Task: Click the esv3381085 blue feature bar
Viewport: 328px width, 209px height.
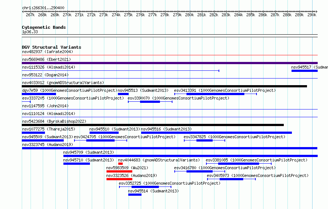Action: click(x=239, y=164)
